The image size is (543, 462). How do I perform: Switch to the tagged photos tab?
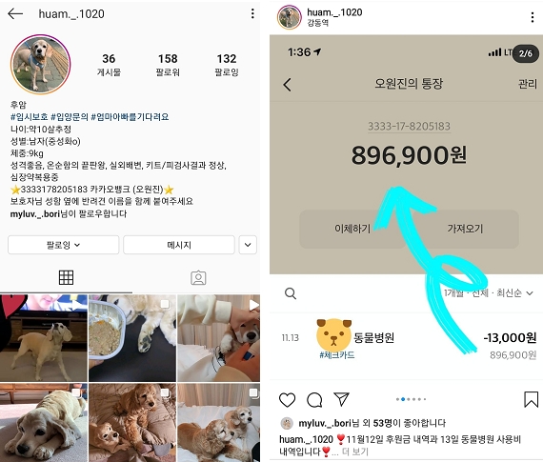click(x=198, y=277)
